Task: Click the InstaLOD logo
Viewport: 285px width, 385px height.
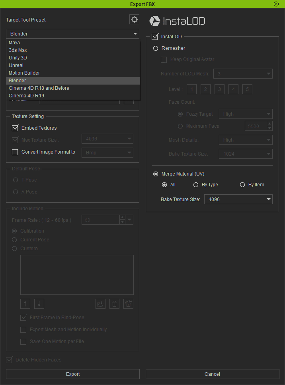Action: 177,21
